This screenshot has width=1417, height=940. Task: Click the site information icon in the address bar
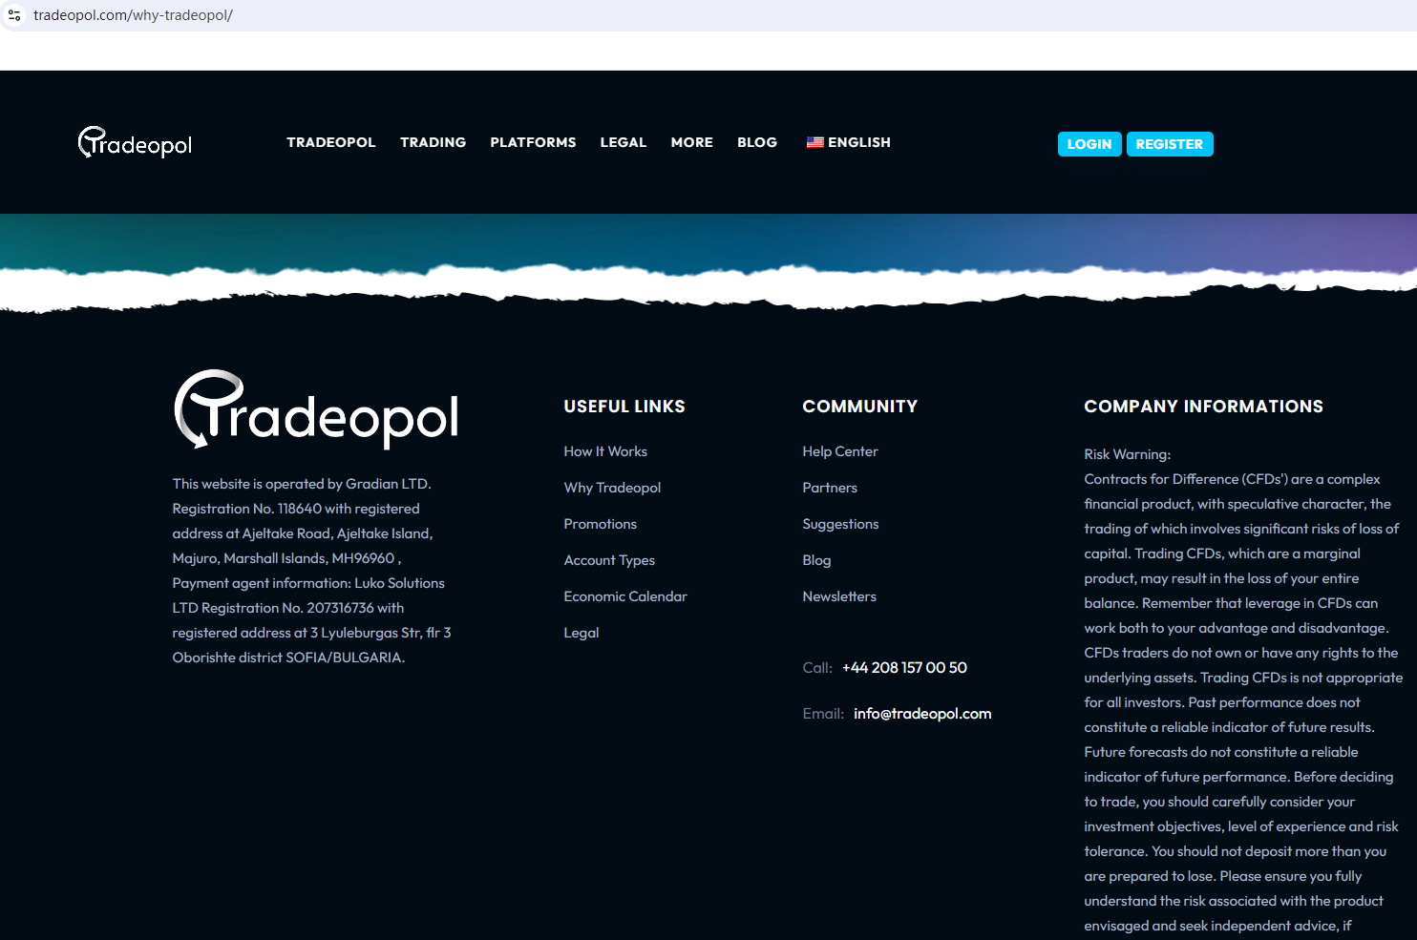pos(14,15)
